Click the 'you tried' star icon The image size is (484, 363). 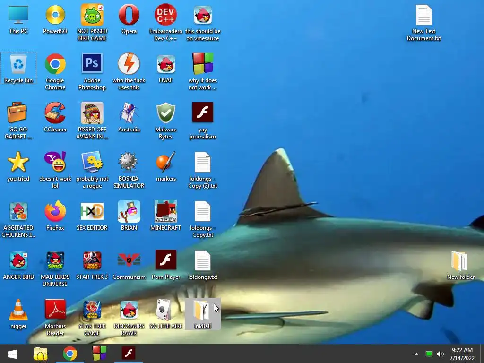tap(18, 167)
